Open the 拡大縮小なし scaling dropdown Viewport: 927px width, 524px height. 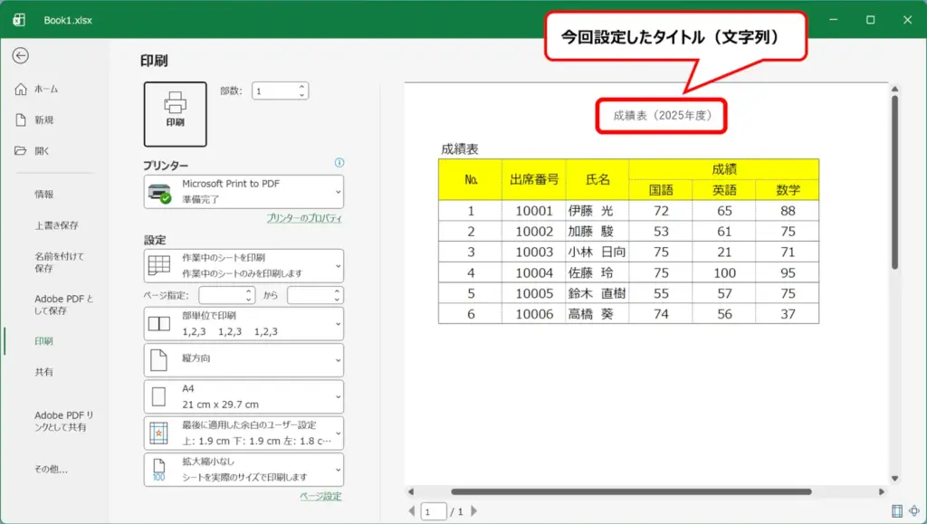[244, 469]
